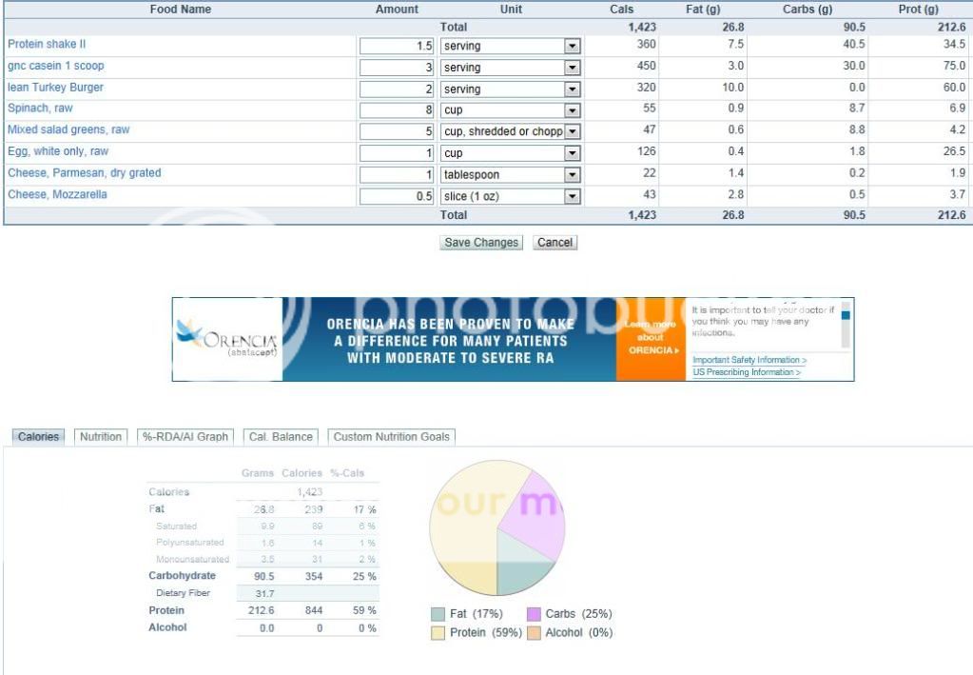
Task: Click the Protein legend color swatch
Action: 438,633
